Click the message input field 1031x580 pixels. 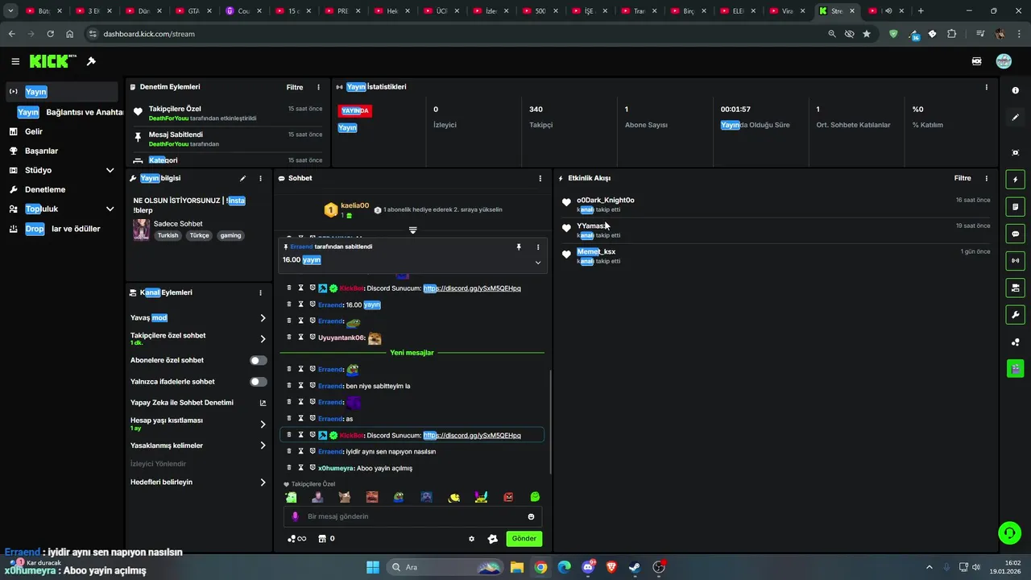(412, 516)
